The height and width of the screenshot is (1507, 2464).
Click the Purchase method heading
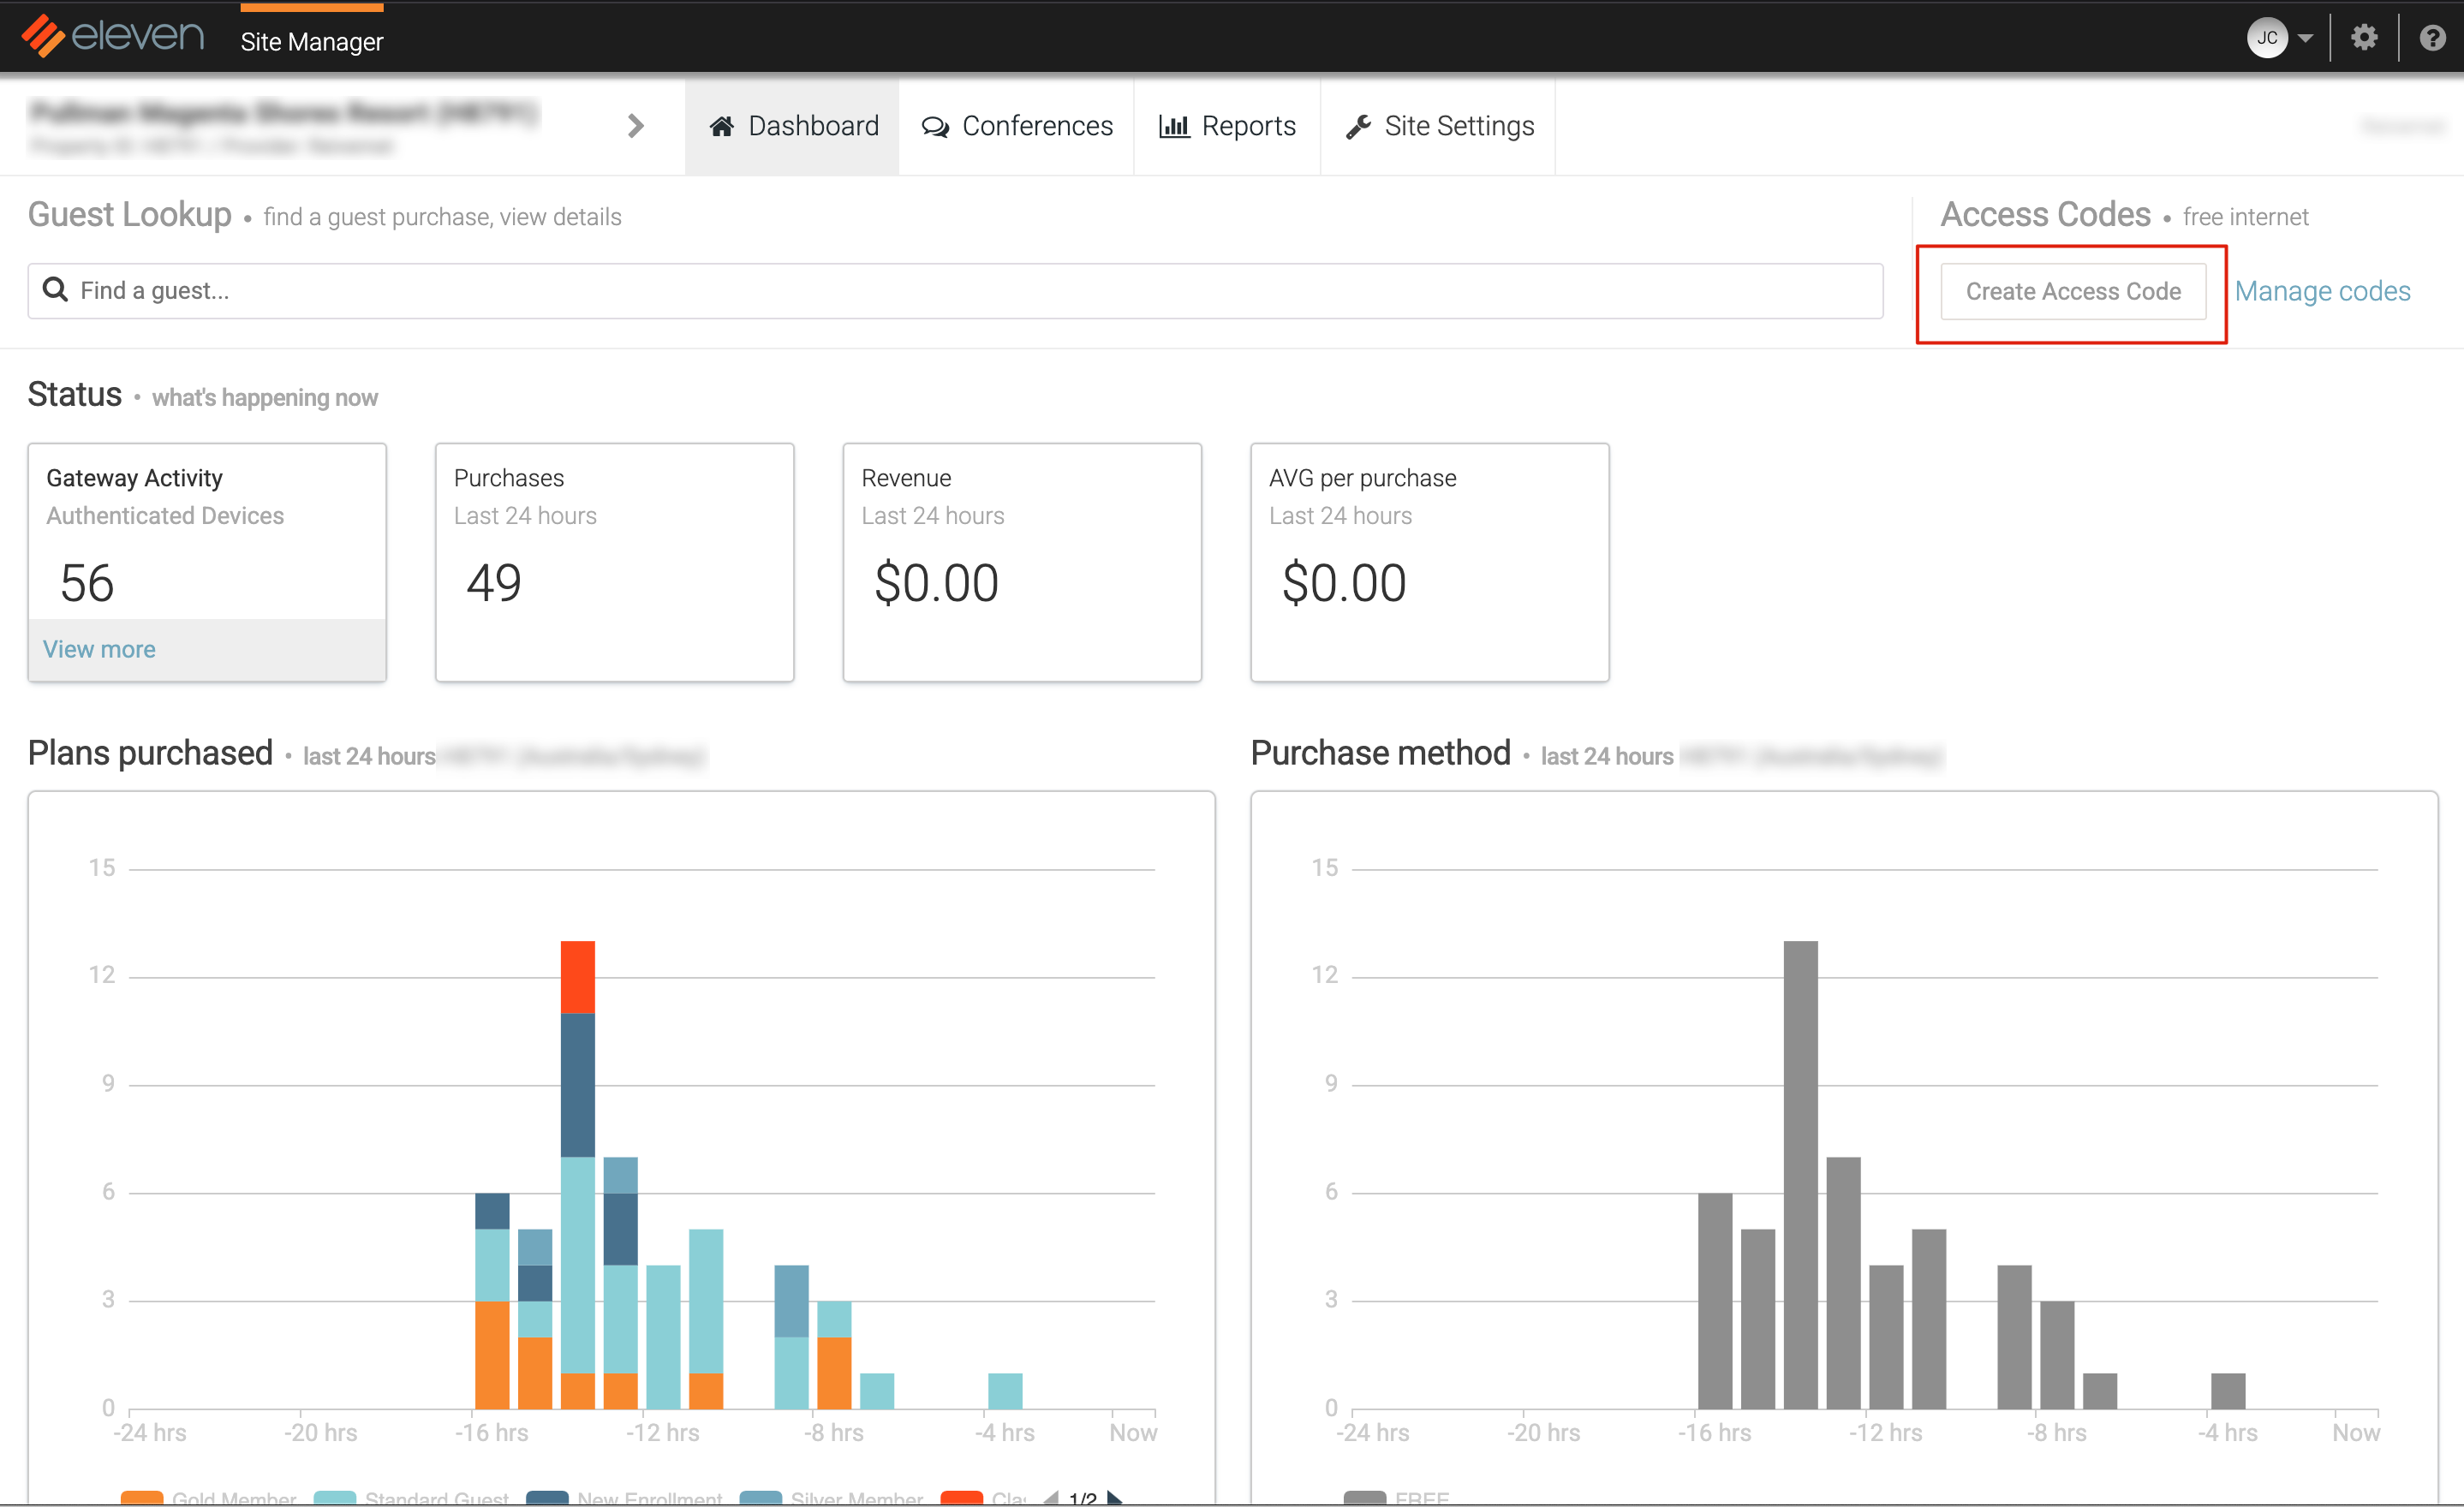[1380, 753]
